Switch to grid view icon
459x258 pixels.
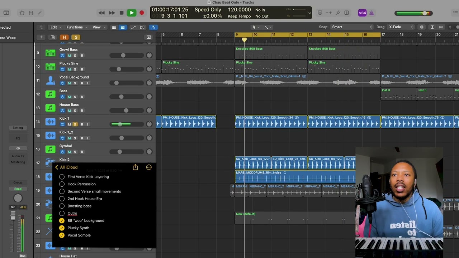pos(114,27)
